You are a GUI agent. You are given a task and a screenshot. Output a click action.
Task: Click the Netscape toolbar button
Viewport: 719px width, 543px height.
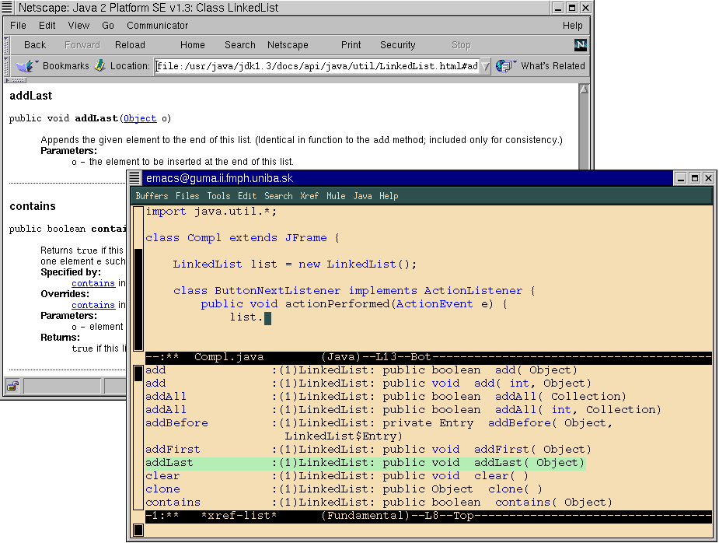click(288, 45)
